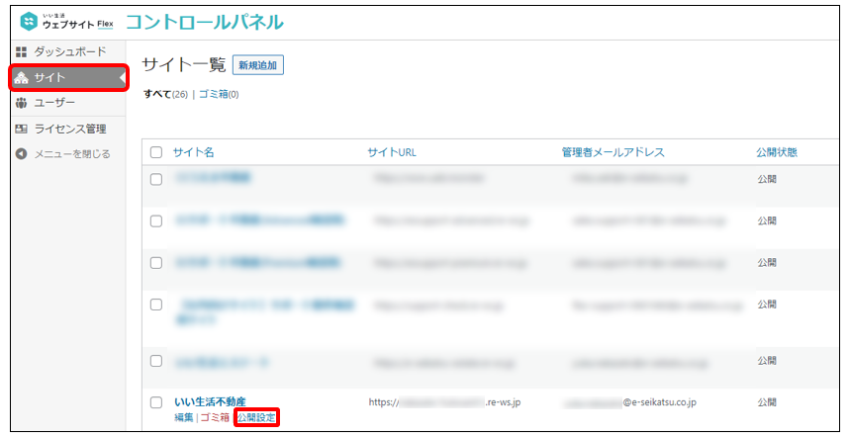Viewport: 849px width, 437px height.
Task: Collapse the サイト menu arrow indicator
Action: pos(122,77)
